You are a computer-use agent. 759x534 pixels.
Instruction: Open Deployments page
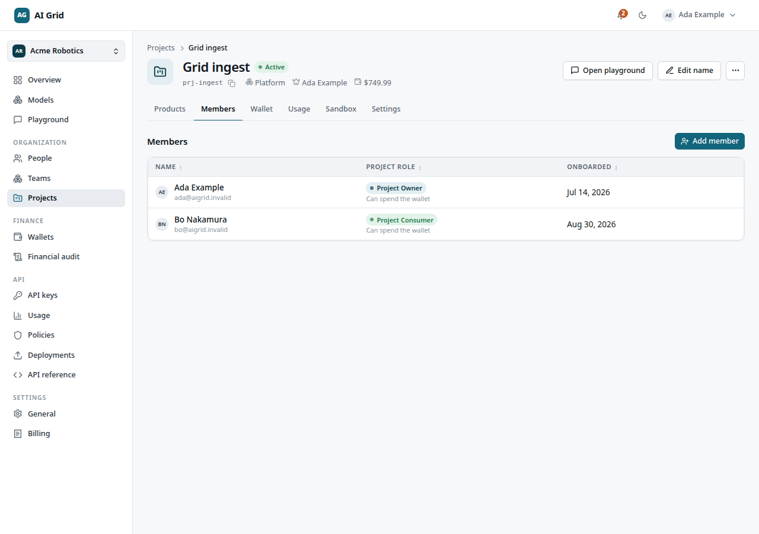66,355
